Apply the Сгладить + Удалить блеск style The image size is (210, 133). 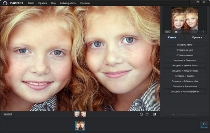(x=185, y=66)
